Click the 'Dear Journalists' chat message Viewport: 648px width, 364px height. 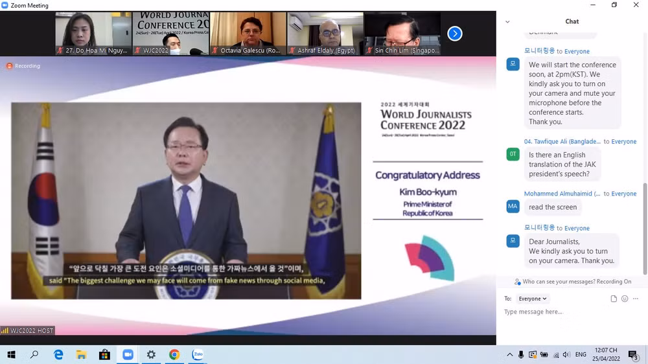(572, 251)
